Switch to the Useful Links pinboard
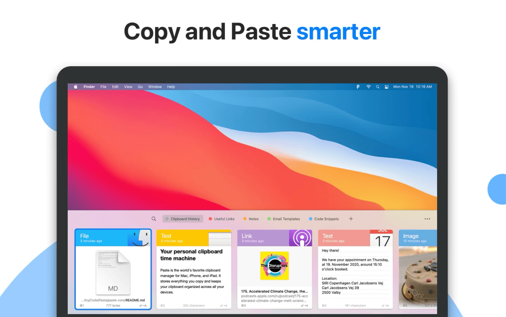 pos(222,219)
